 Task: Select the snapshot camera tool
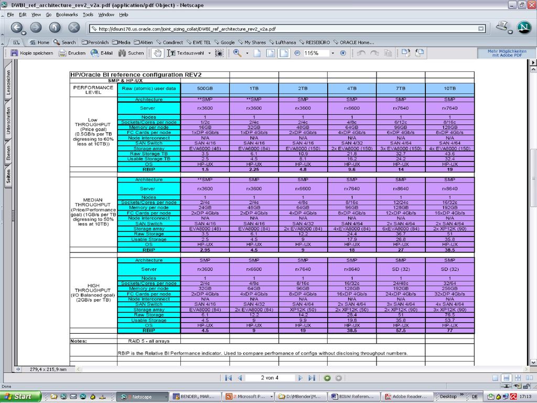219,53
